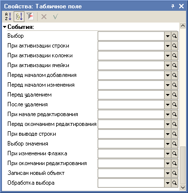Screen dimensions: 188x193
Task: Click the scrollbar up arrow
Action: [x=183, y=25]
